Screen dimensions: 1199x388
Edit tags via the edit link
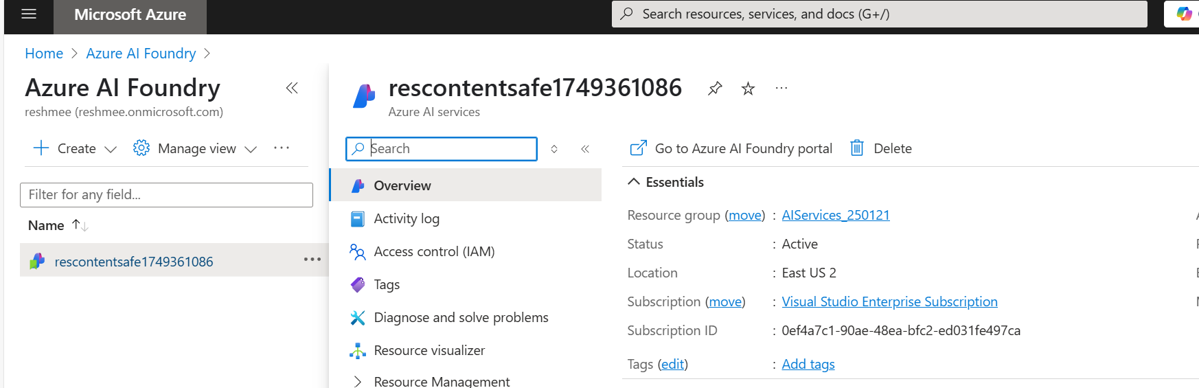point(673,364)
